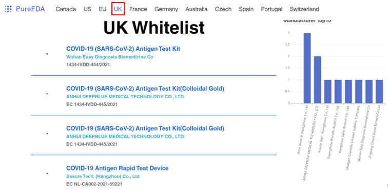Click the Healgen Scientific chart bar
This screenshot has width=388, height=190.
[x=359, y=92]
